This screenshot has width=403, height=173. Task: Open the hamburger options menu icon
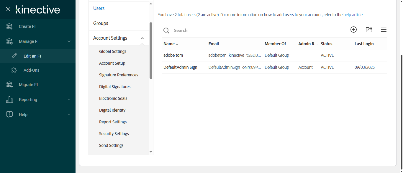[384, 30]
